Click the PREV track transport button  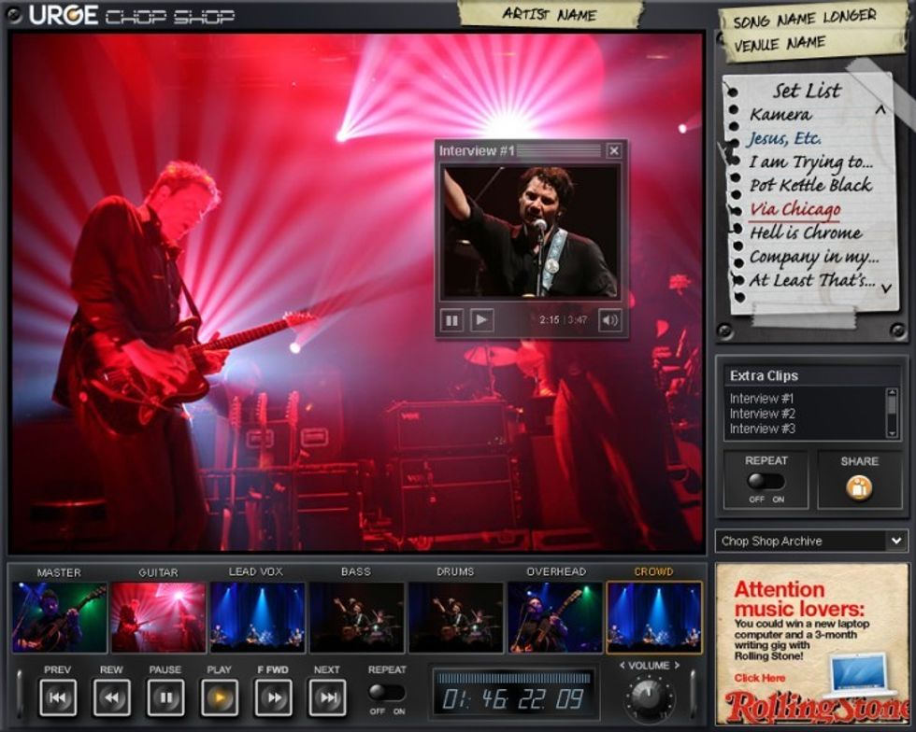coord(57,697)
